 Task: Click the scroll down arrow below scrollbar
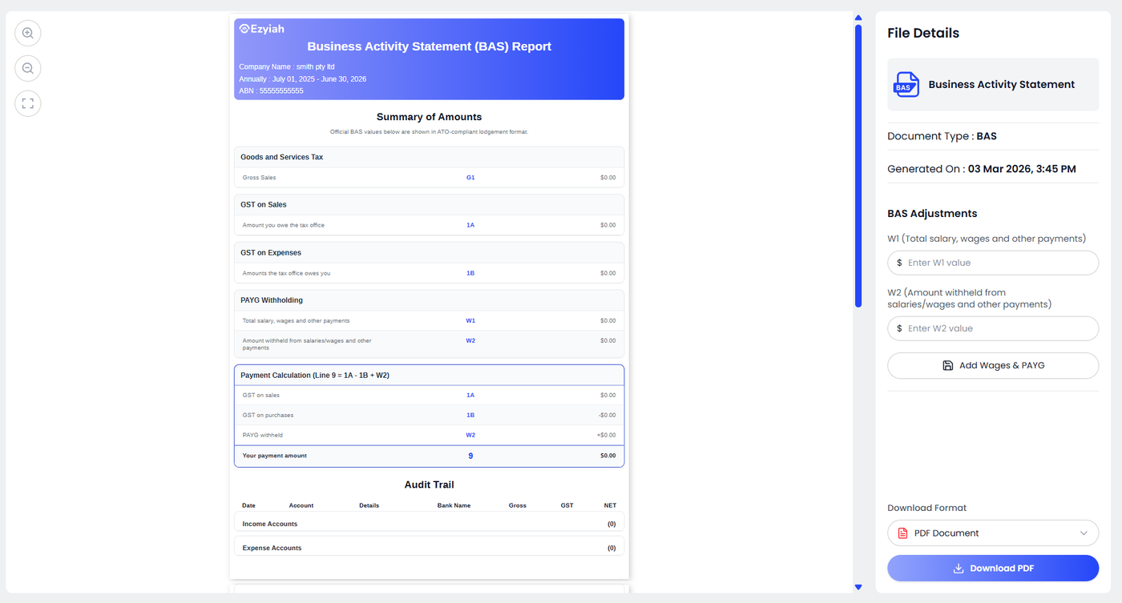click(858, 587)
